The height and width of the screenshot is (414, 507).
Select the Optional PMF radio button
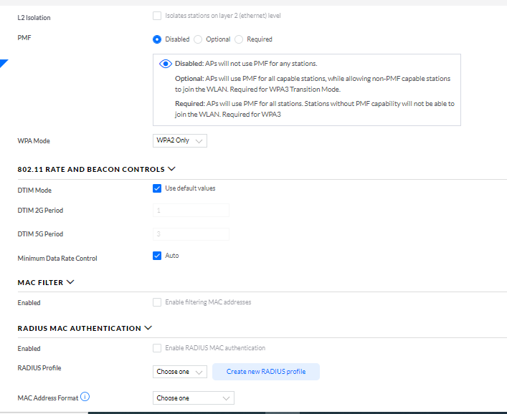[x=198, y=39]
